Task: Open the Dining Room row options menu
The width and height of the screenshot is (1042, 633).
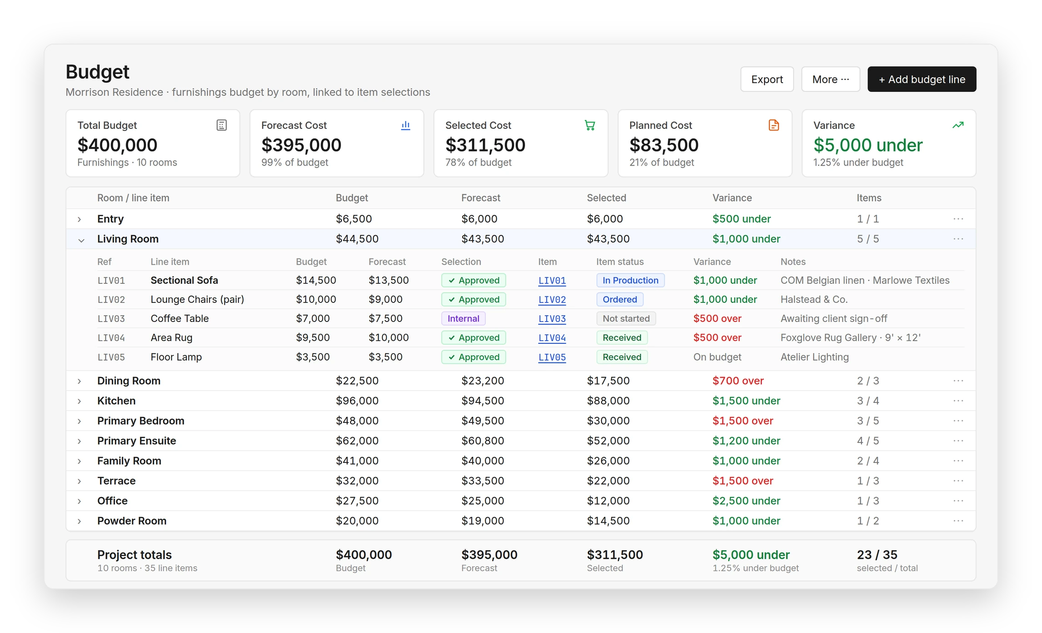Action: click(x=958, y=381)
